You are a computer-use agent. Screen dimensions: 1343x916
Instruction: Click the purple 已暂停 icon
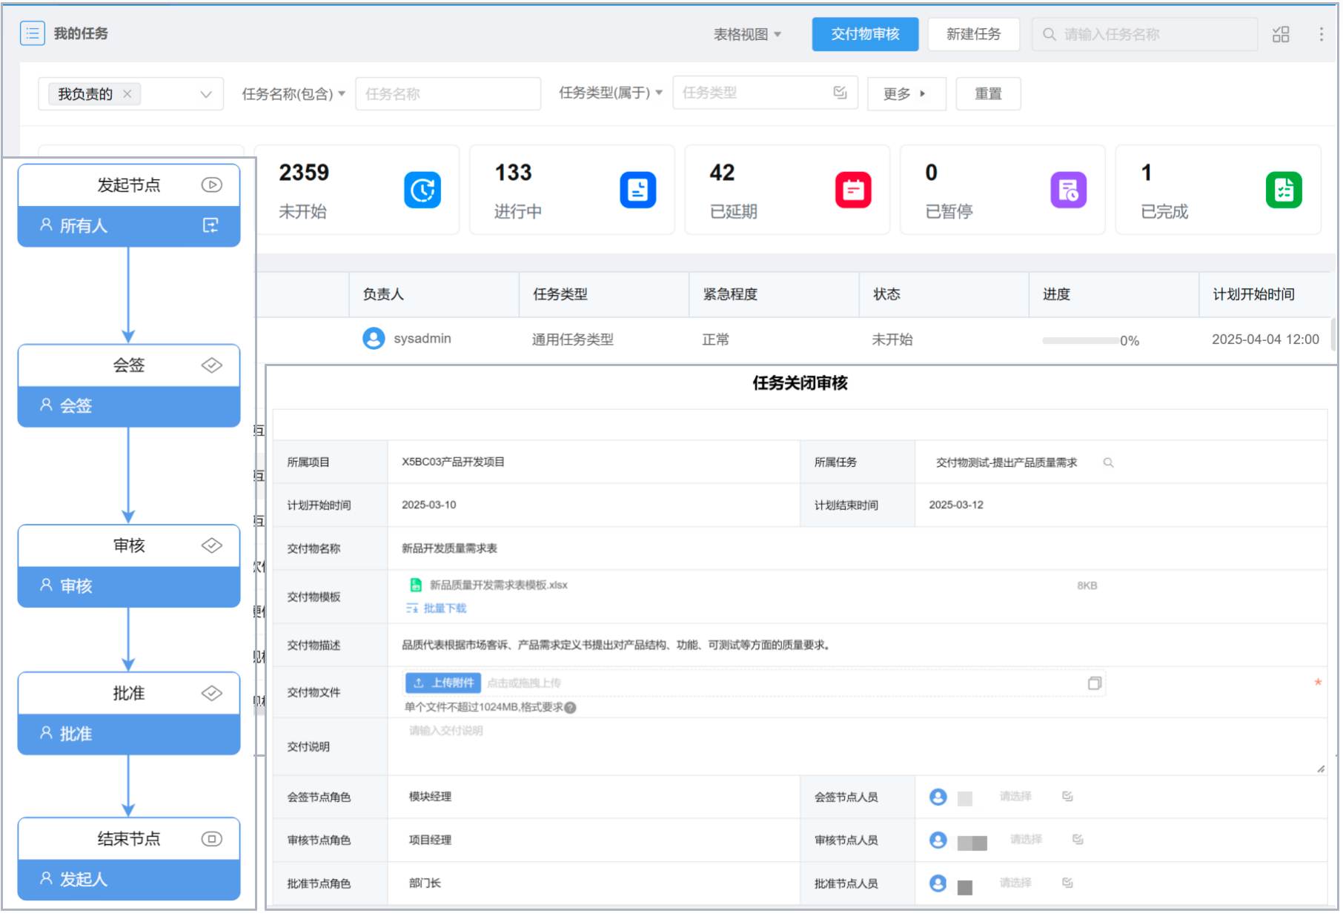[1069, 190]
